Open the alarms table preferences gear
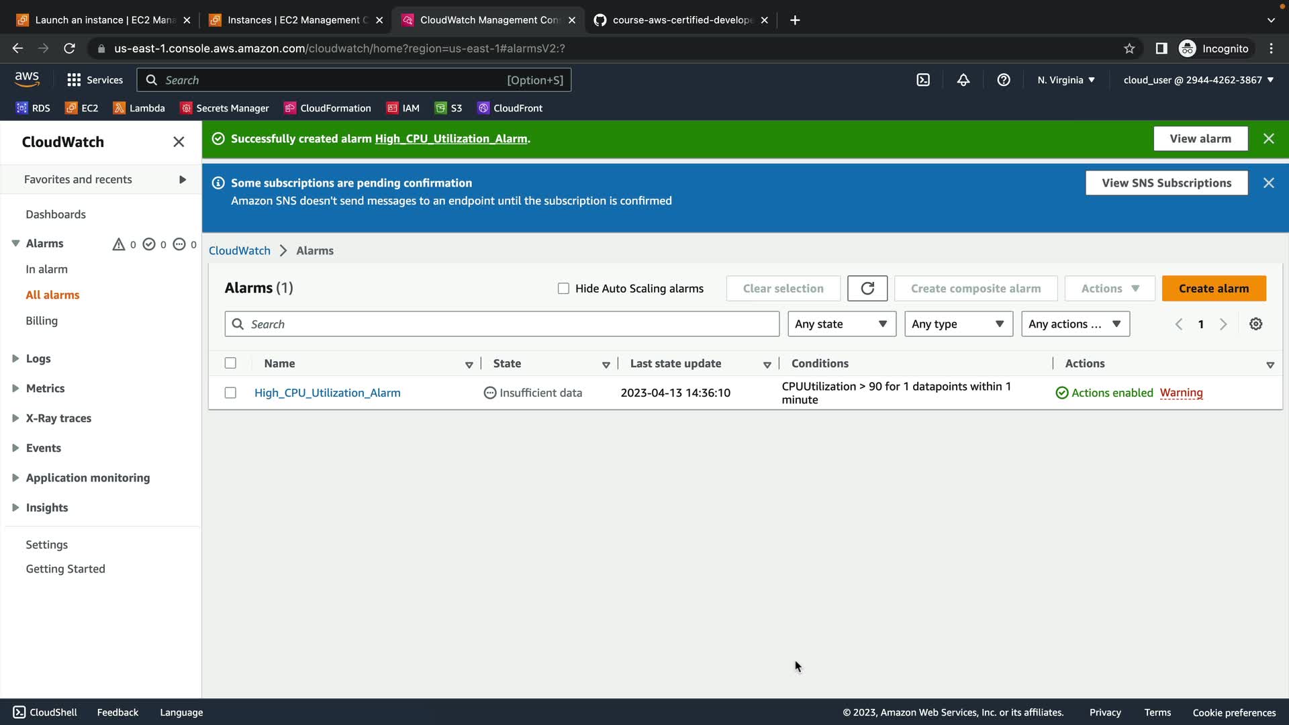 coord(1255,324)
